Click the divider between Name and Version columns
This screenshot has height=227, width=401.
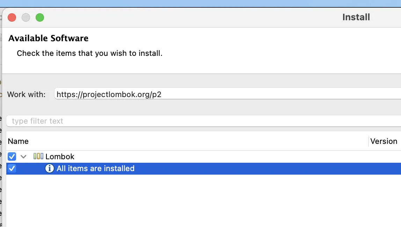(x=369, y=141)
